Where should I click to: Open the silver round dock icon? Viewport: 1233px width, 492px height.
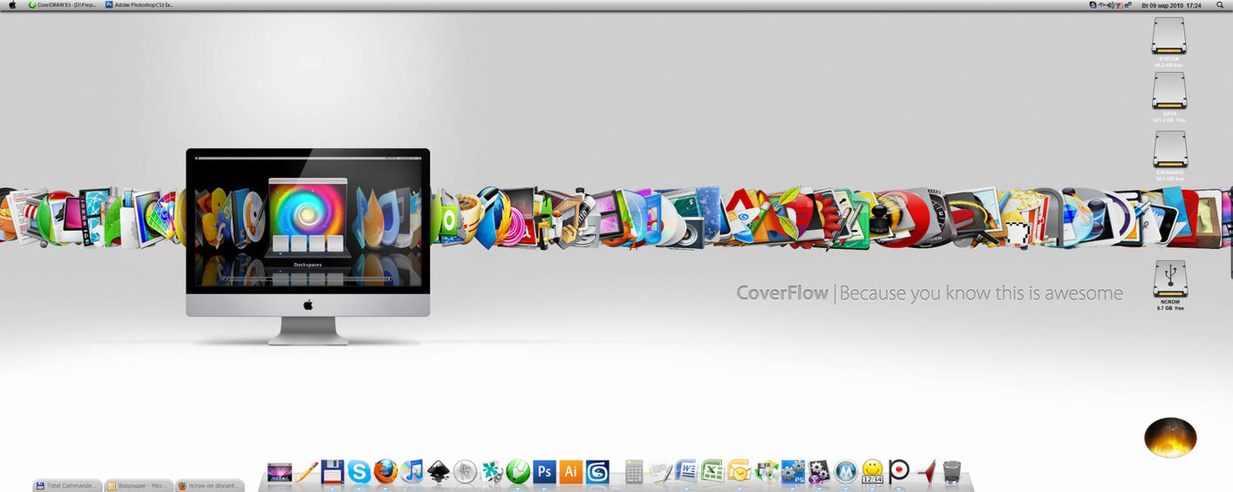pyautogui.click(x=465, y=472)
